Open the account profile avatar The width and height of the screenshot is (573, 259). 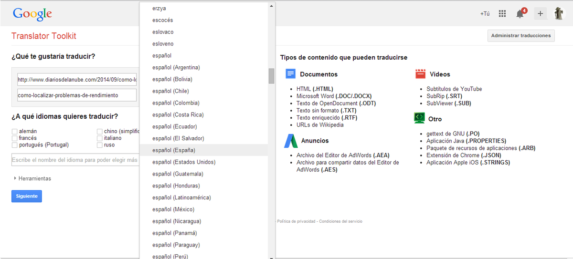tap(559, 14)
